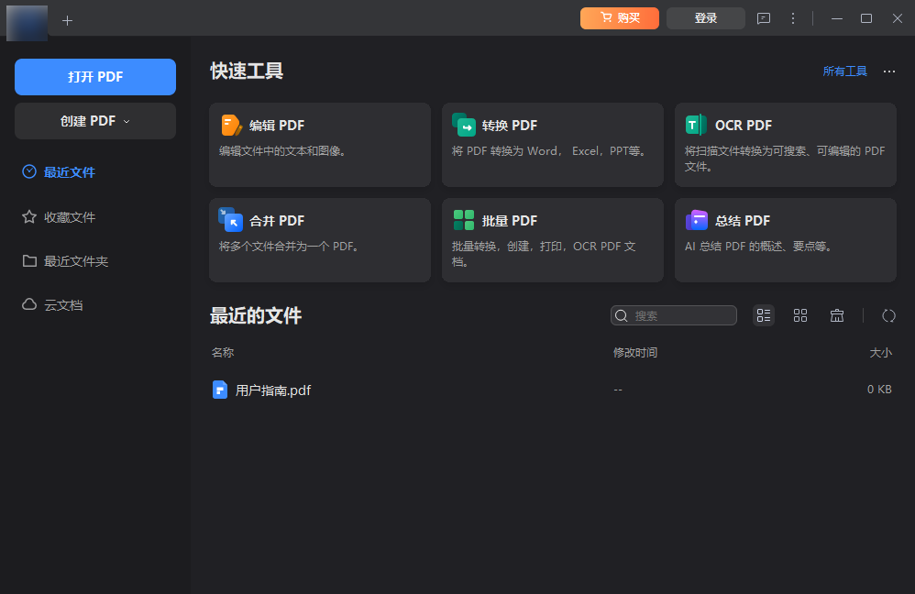The image size is (915, 594).
Task: Switch to list view of recent files
Action: (764, 315)
